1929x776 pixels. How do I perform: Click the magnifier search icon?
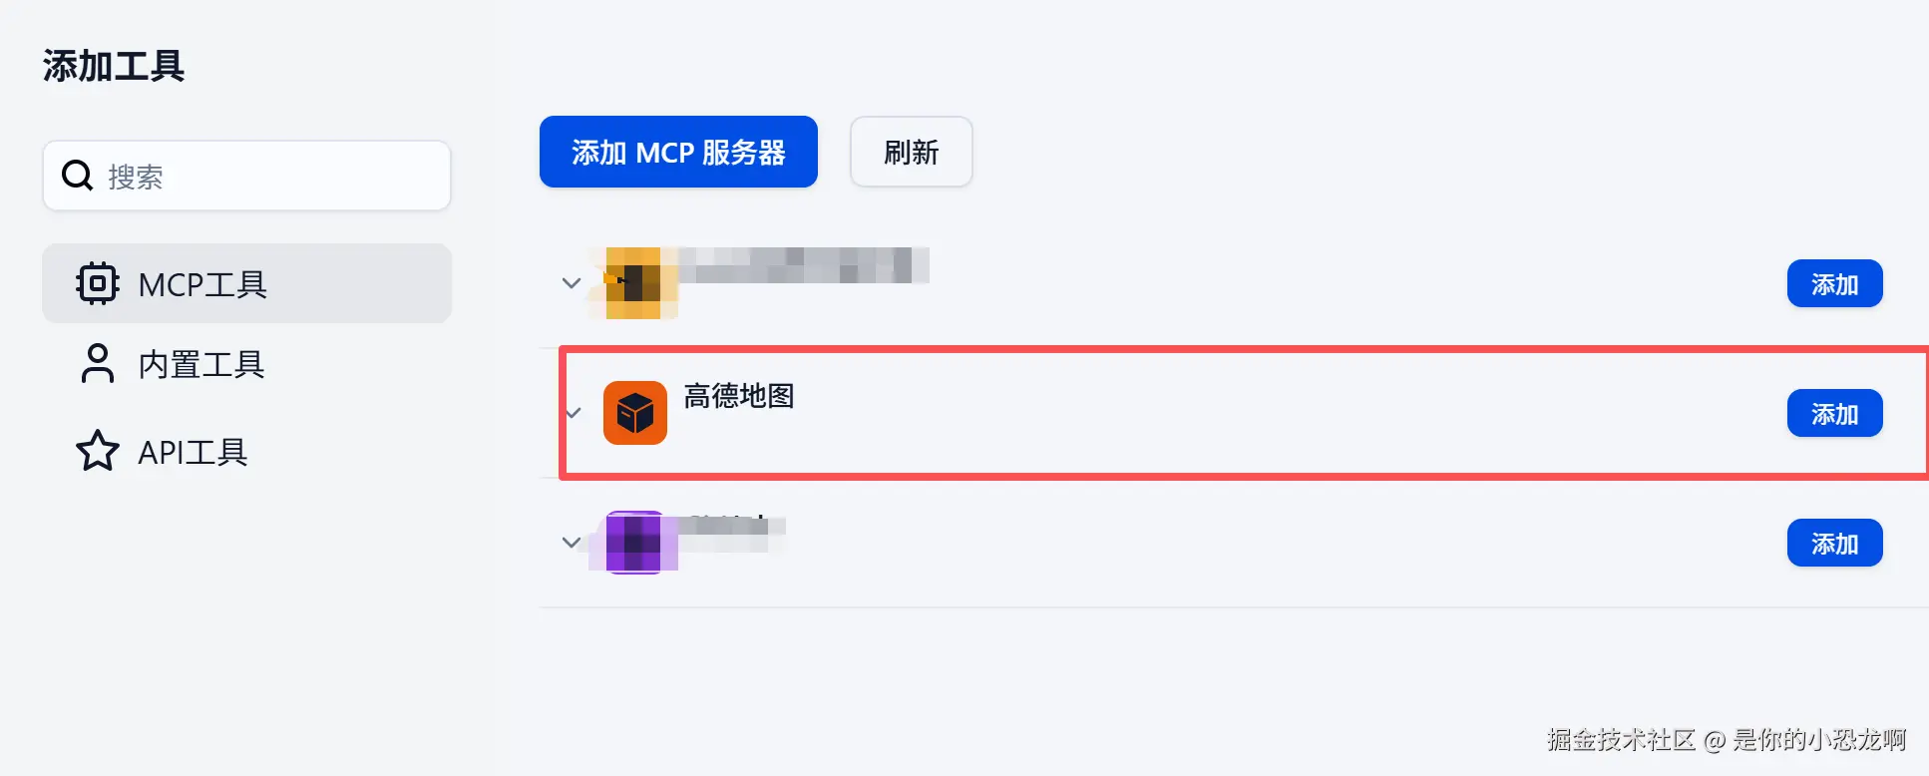[78, 176]
